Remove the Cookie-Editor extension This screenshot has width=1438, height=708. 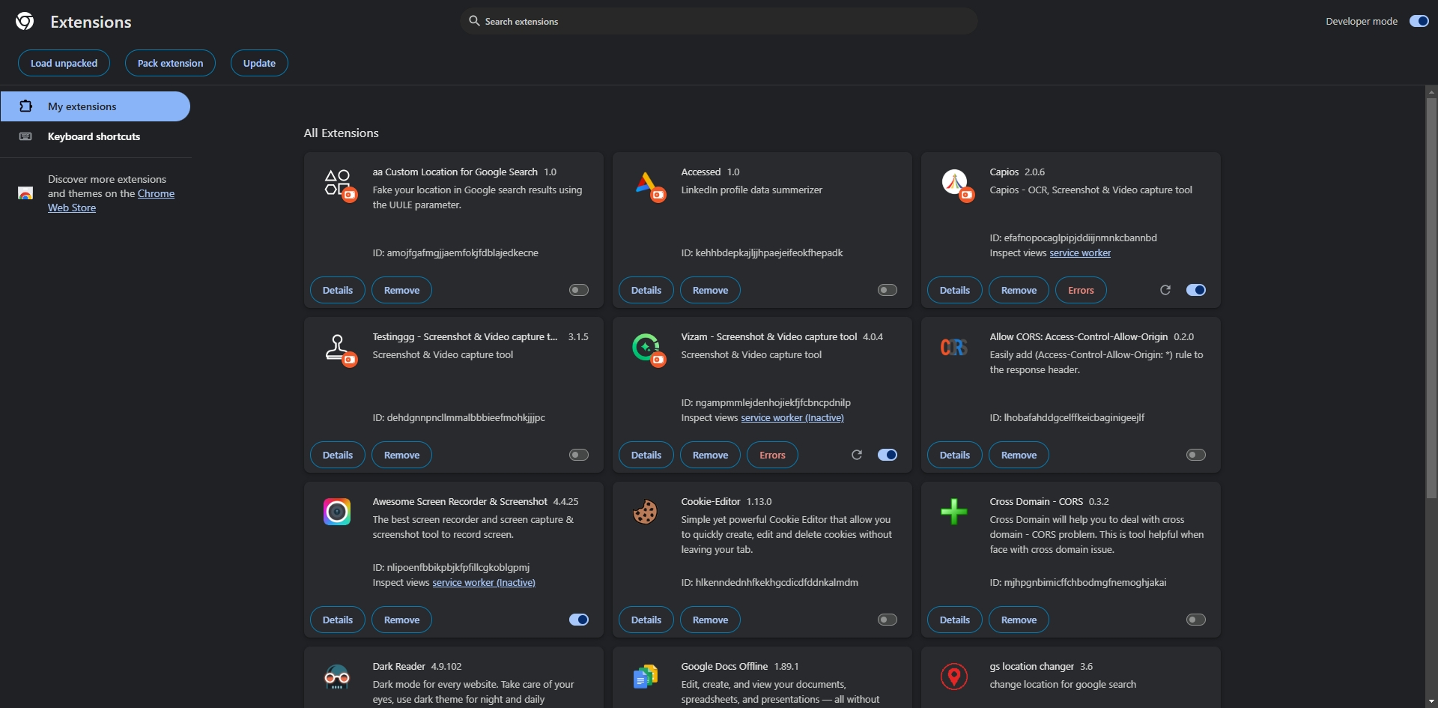pyautogui.click(x=710, y=620)
